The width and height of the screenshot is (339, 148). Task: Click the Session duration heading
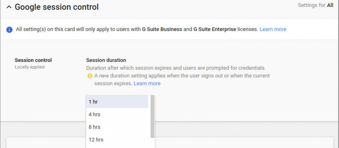[106, 60]
